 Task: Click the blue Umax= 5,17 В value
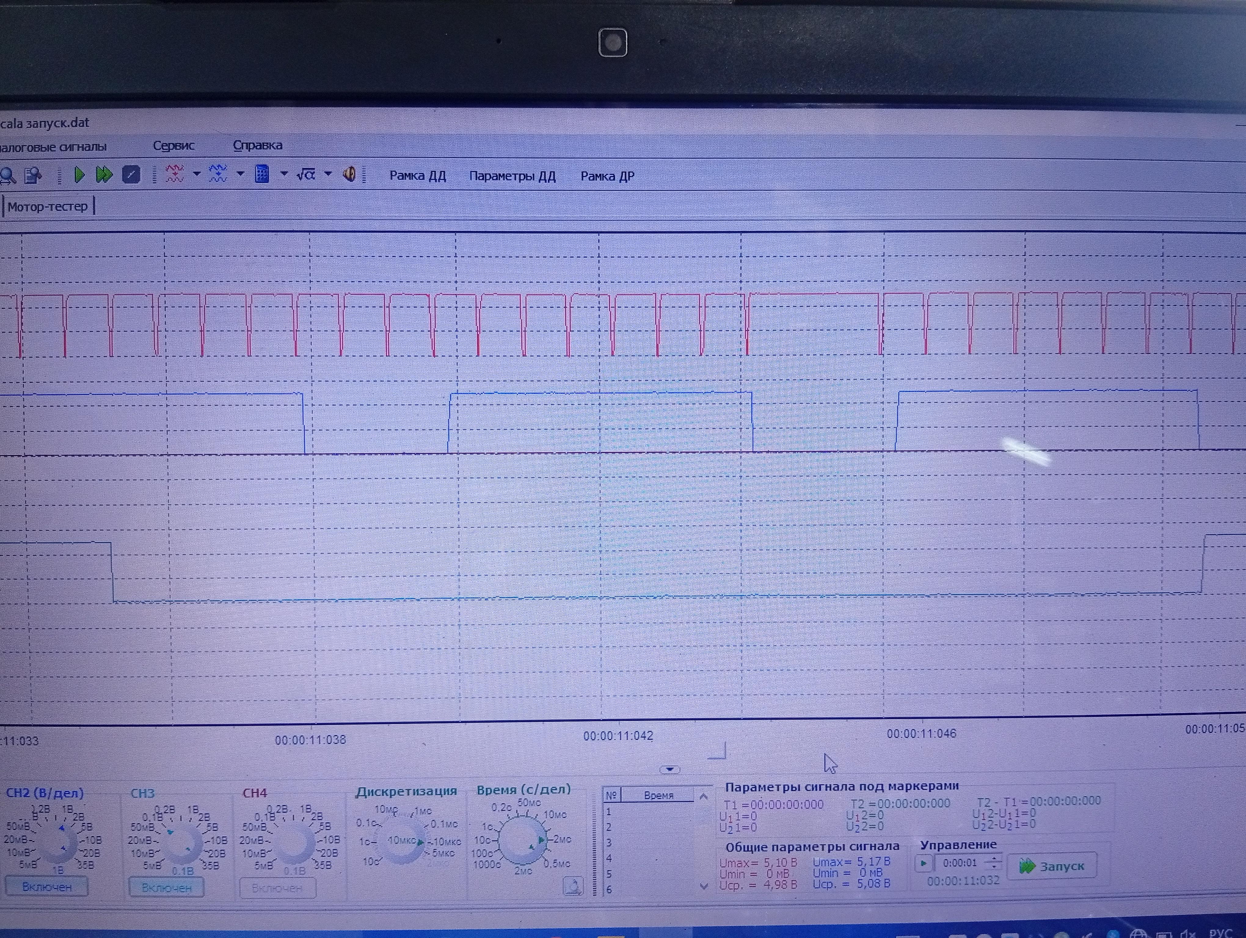click(852, 861)
